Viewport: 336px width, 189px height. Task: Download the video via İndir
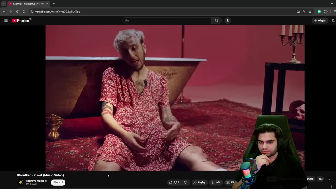[x=216, y=182]
